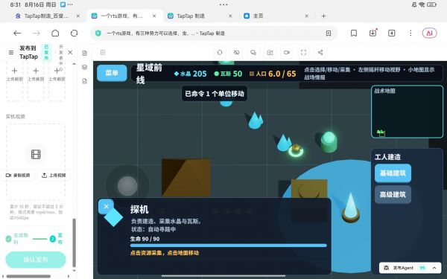Click the 确认发布 confirm publish button
Image resolution: width=447 pixels, height=279 pixels.
[36, 260]
